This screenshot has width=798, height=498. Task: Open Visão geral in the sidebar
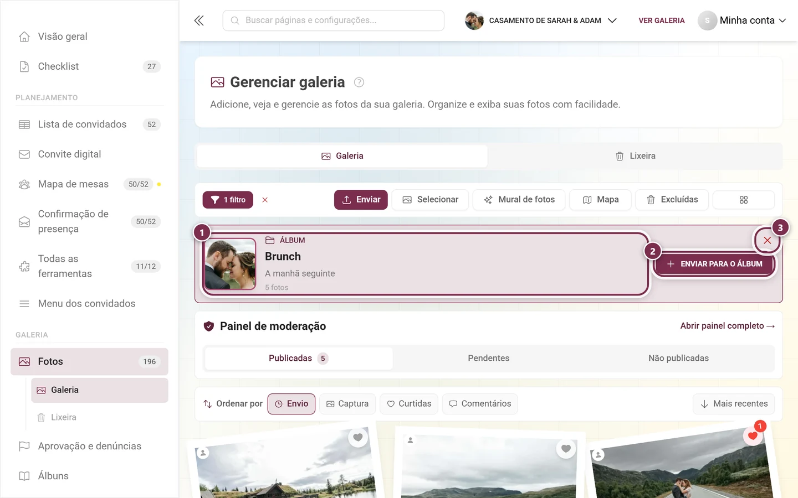89,37
